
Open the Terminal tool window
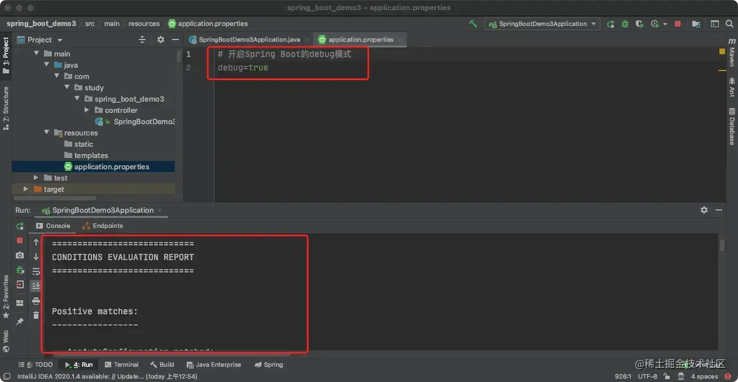pos(122,365)
